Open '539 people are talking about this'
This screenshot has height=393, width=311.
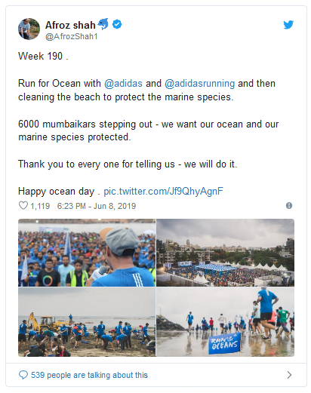point(89,375)
